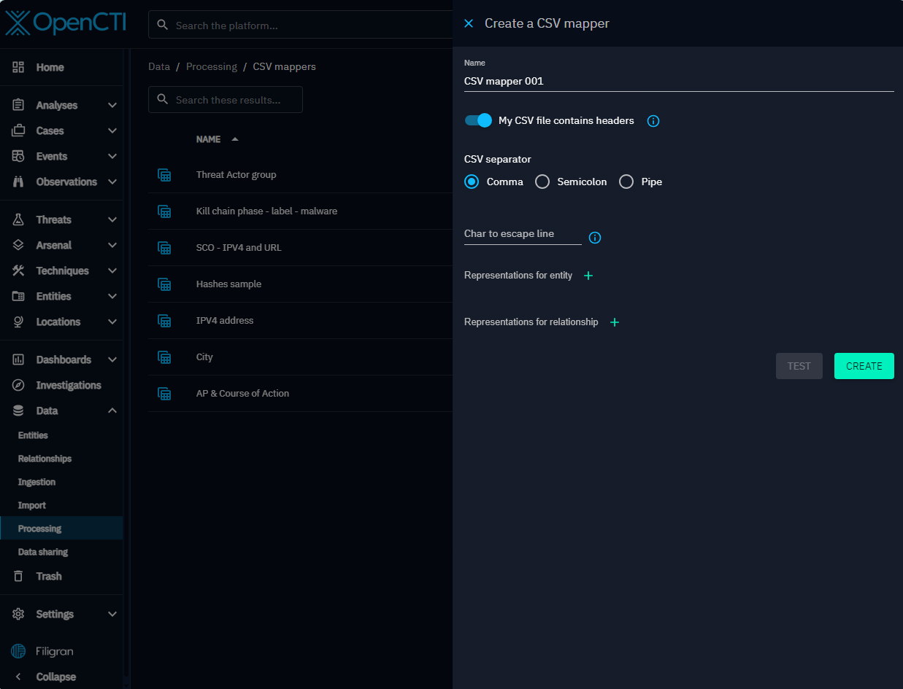Image resolution: width=903 pixels, height=689 pixels.
Task: Click the Trash bin icon in sidebar
Action: (x=19, y=576)
